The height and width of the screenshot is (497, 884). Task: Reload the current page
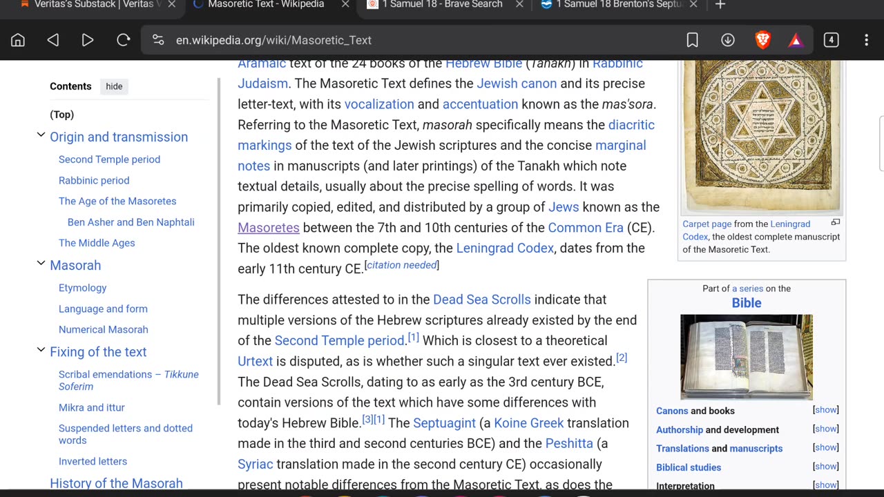(123, 40)
